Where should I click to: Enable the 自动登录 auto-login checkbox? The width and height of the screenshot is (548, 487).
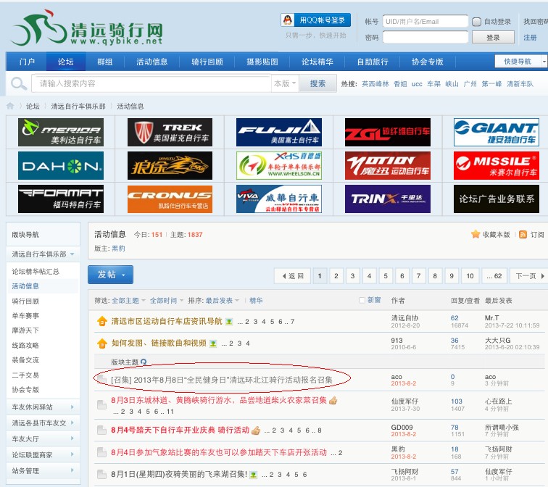pos(476,22)
